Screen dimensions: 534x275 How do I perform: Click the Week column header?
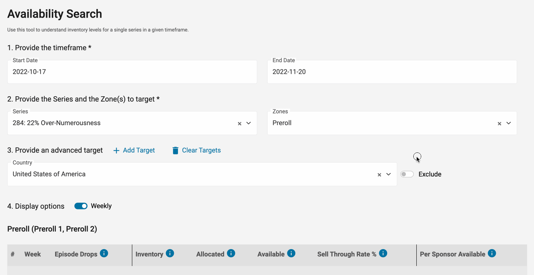point(33,254)
